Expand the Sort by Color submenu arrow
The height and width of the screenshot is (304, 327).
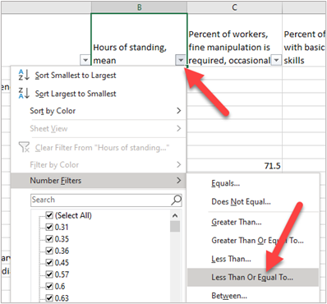pyautogui.click(x=178, y=111)
